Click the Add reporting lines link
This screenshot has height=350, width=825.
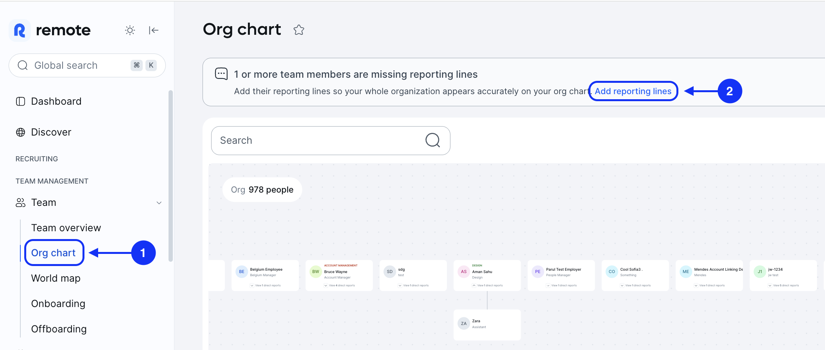click(633, 91)
